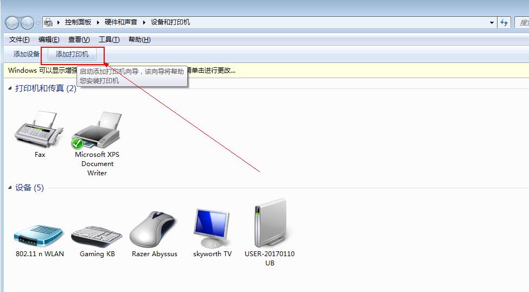Click the 设备 (5) heading text
This screenshot has width=529, height=292.
point(29,188)
